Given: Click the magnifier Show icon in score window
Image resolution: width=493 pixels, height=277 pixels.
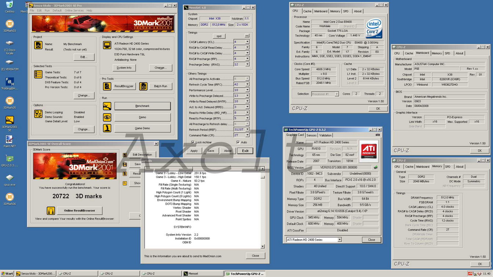Looking at the screenshot, I should [x=125, y=183].
